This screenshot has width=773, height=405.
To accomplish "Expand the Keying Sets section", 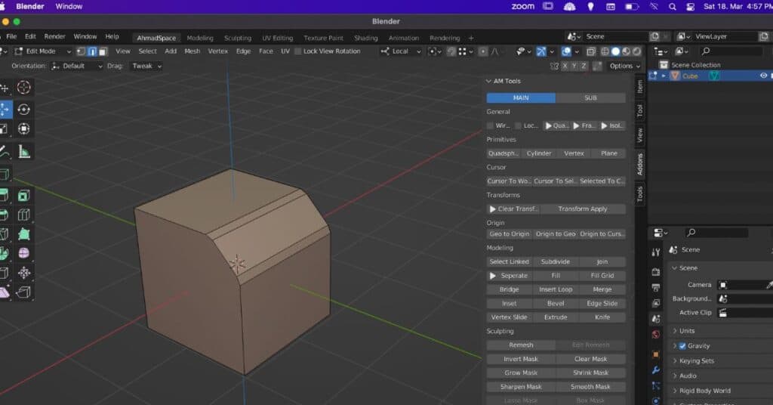I will 674,360.
